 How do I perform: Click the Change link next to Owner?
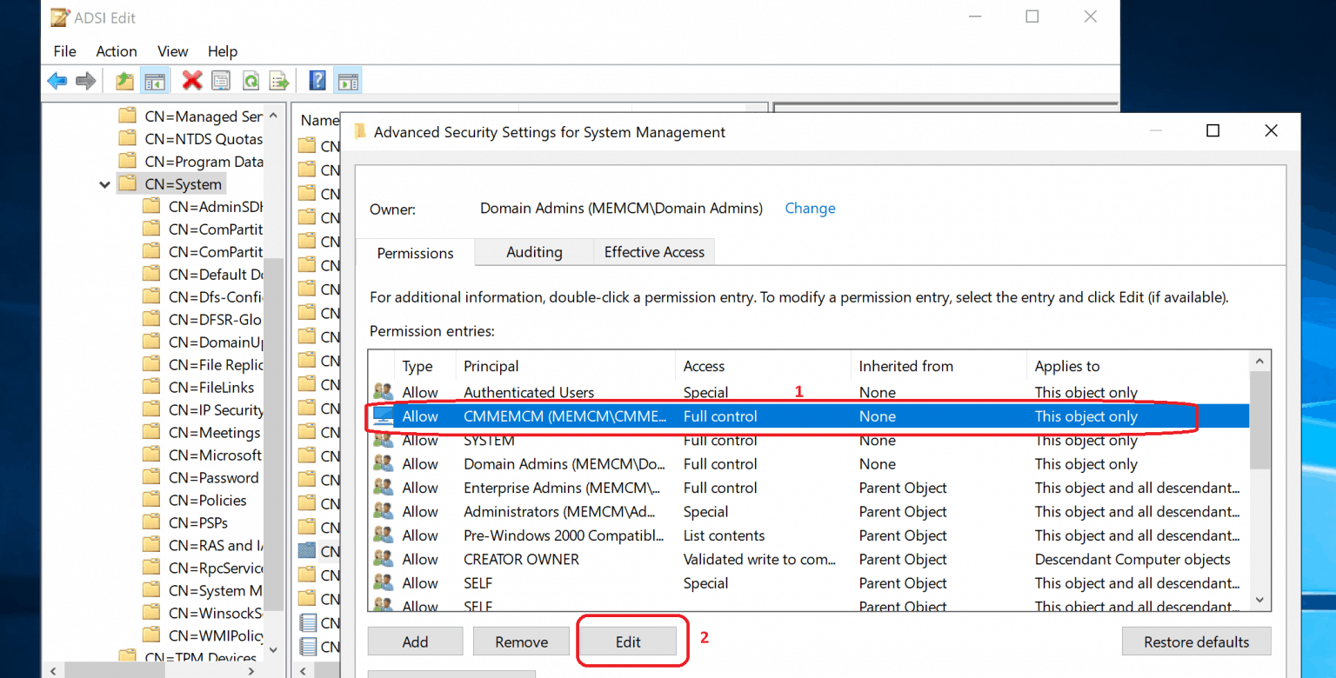tap(810, 208)
